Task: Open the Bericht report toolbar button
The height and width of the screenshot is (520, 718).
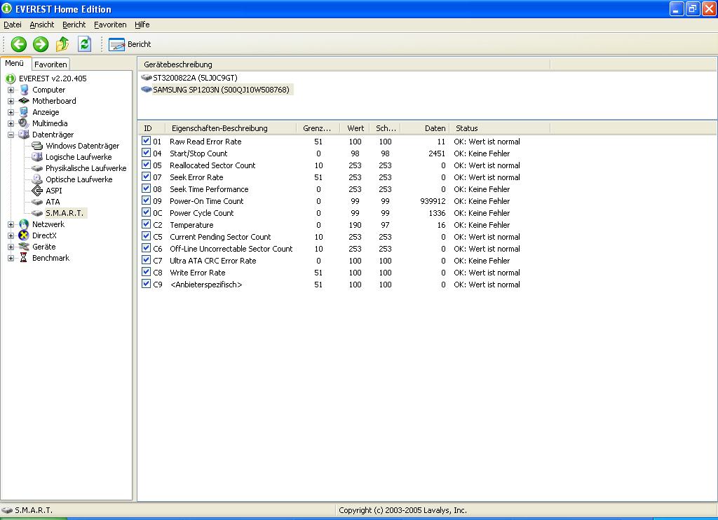Action: point(130,44)
